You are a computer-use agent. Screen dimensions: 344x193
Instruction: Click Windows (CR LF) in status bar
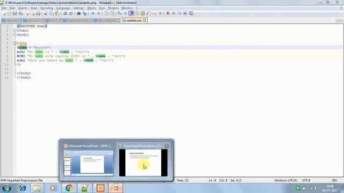click(x=285, y=180)
